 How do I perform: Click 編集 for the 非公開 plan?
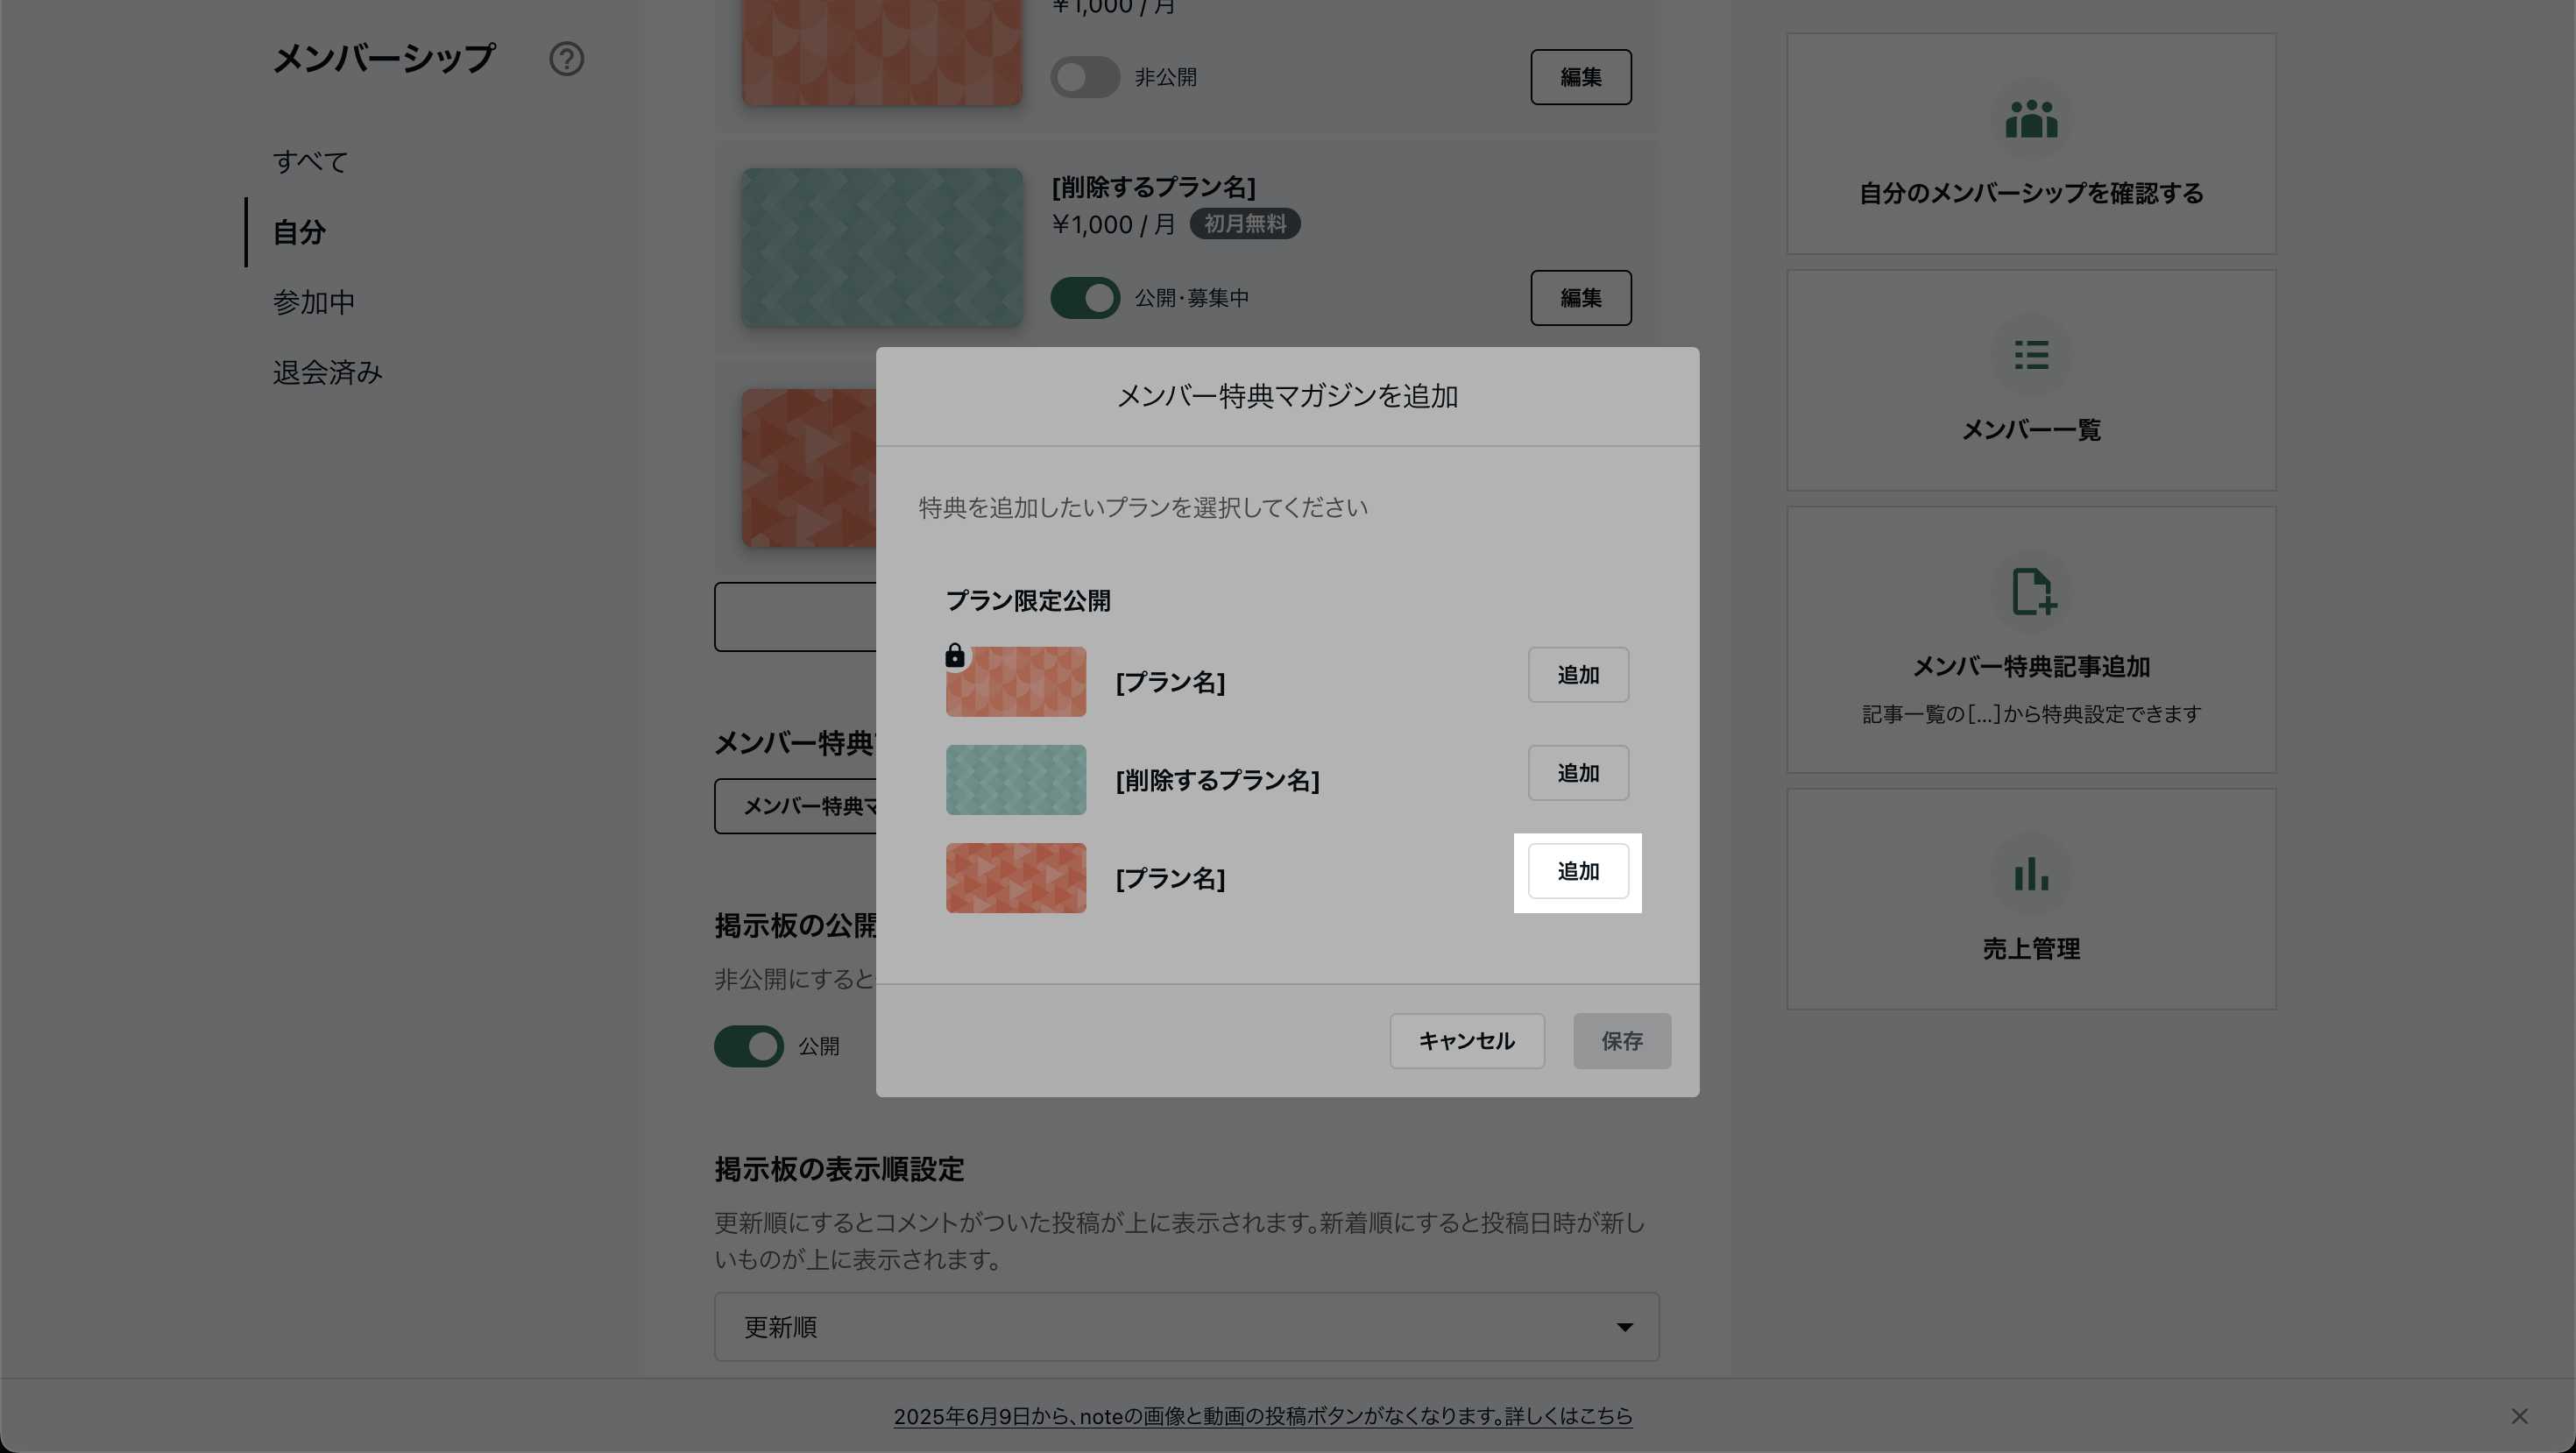tap(1581, 77)
